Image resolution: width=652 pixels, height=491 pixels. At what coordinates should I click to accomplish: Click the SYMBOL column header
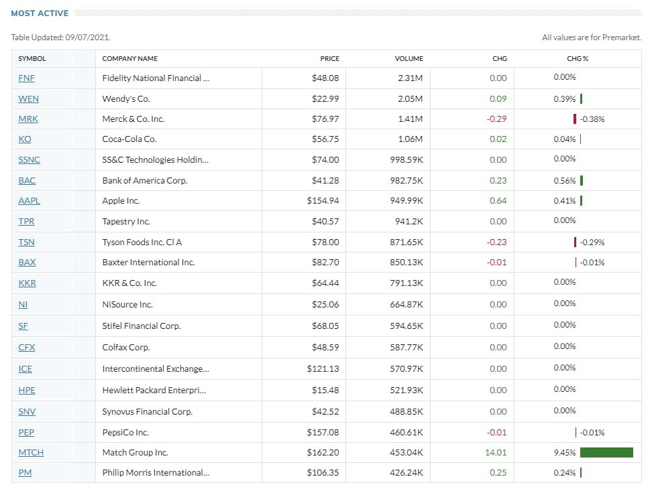tap(32, 58)
